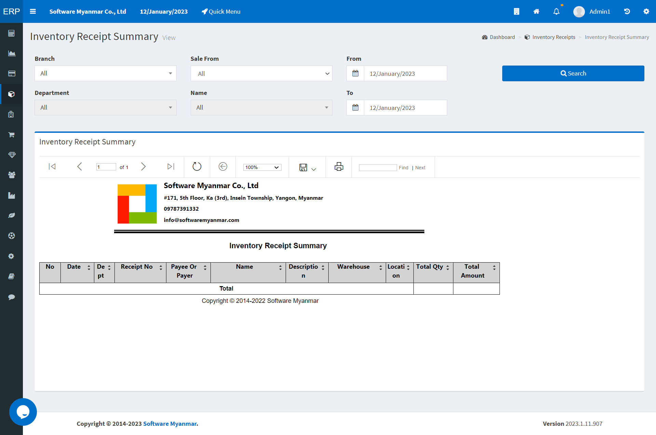Open diamond icon in sidebar
This screenshot has height=435, width=656.
[11, 155]
